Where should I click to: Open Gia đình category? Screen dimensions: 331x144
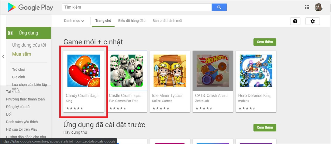pyautogui.click(x=19, y=77)
